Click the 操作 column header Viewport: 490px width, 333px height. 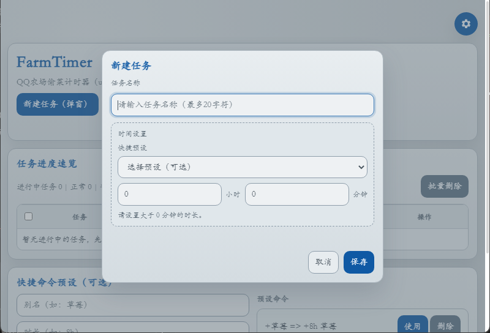click(x=424, y=217)
